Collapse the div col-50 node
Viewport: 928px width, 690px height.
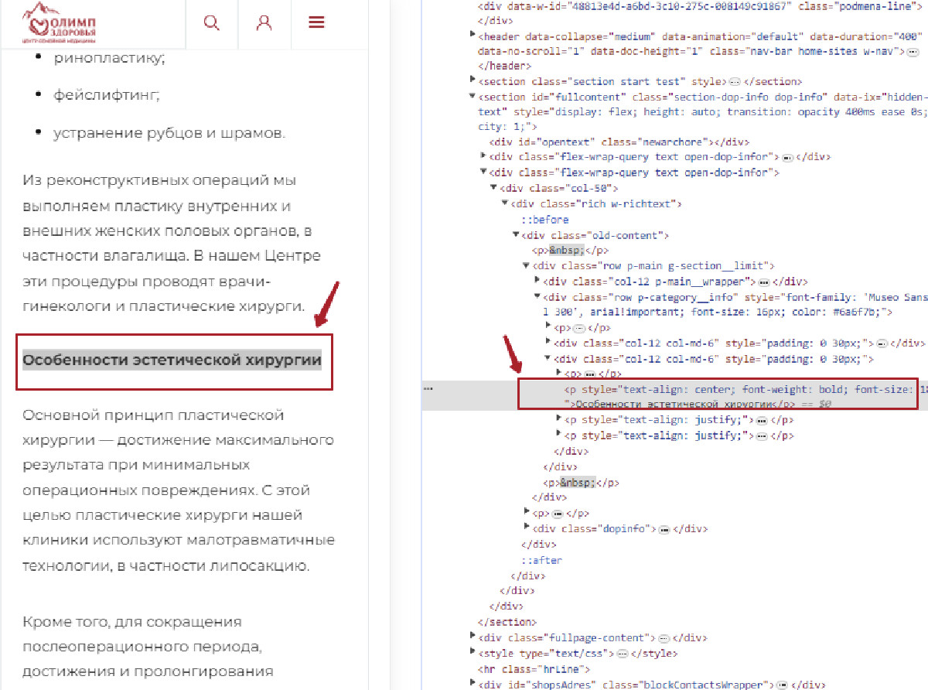(x=495, y=188)
